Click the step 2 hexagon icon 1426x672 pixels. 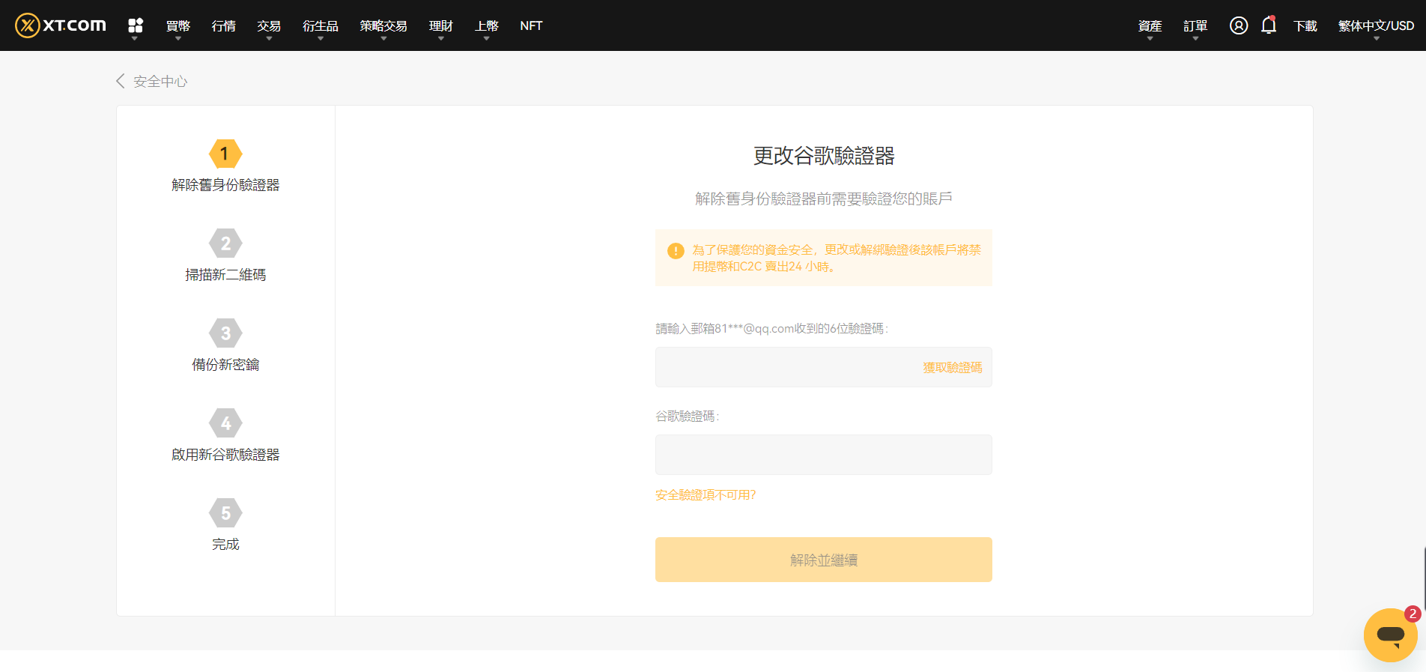point(225,243)
